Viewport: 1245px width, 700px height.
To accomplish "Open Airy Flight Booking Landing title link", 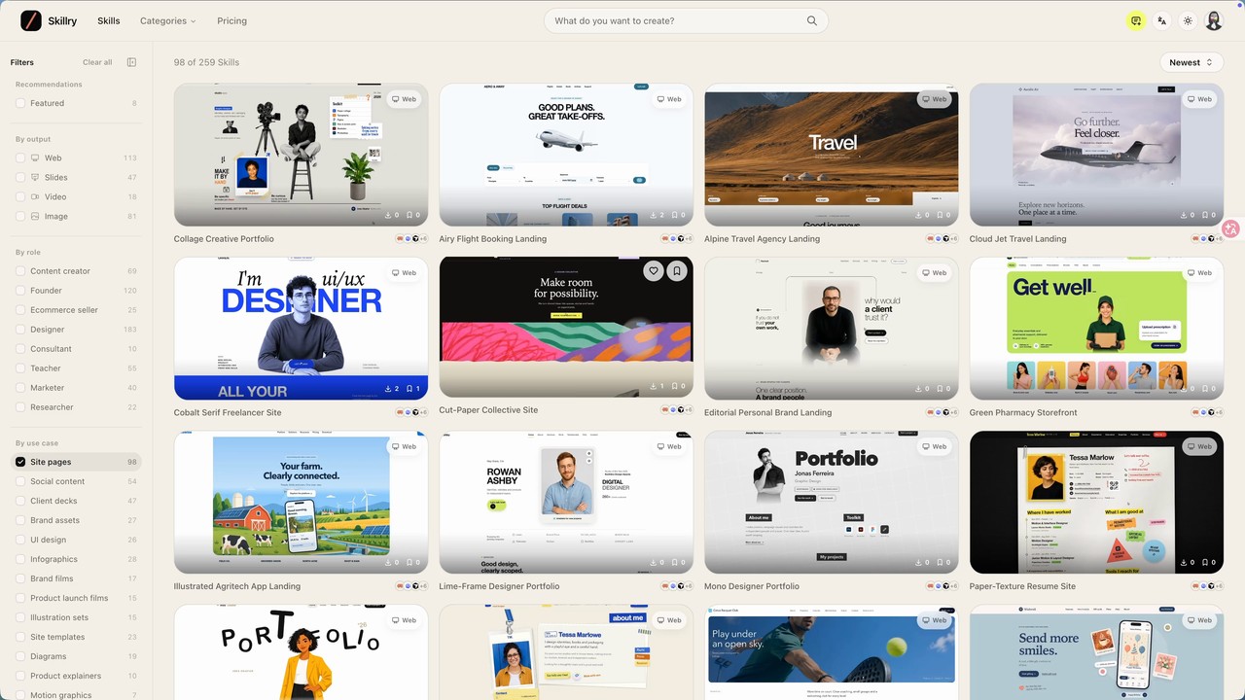I will pyautogui.click(x=493, y=238).
